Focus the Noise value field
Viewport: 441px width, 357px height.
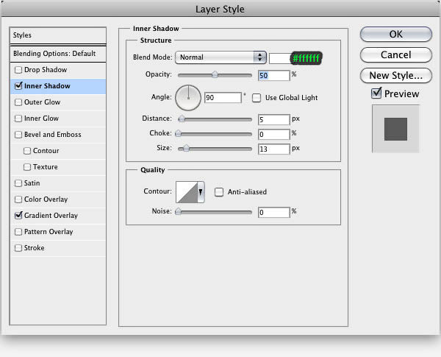pyautogui.click(x=273, y=212)
